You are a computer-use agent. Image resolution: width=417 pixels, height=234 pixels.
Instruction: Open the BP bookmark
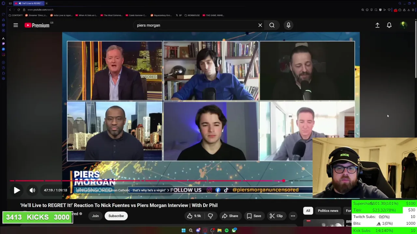pos(179,15)
